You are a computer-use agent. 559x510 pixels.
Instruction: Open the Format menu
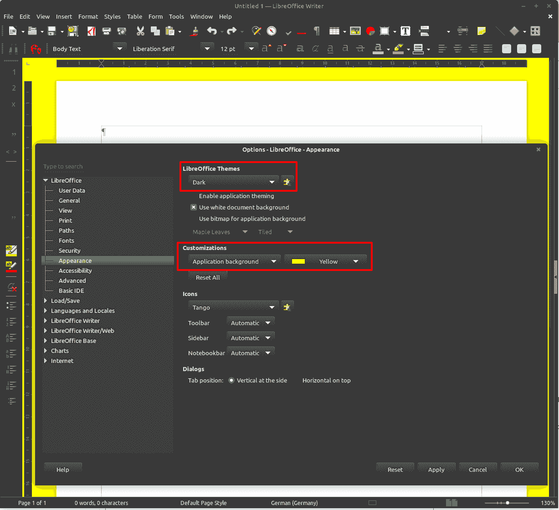pos(88,16)
